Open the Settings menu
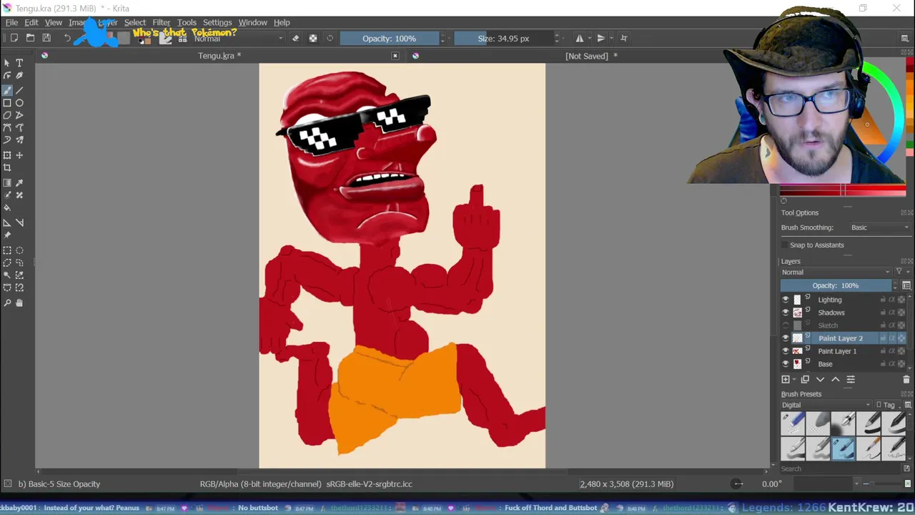The height and width of the screenshot is (515, 915). 217,23
